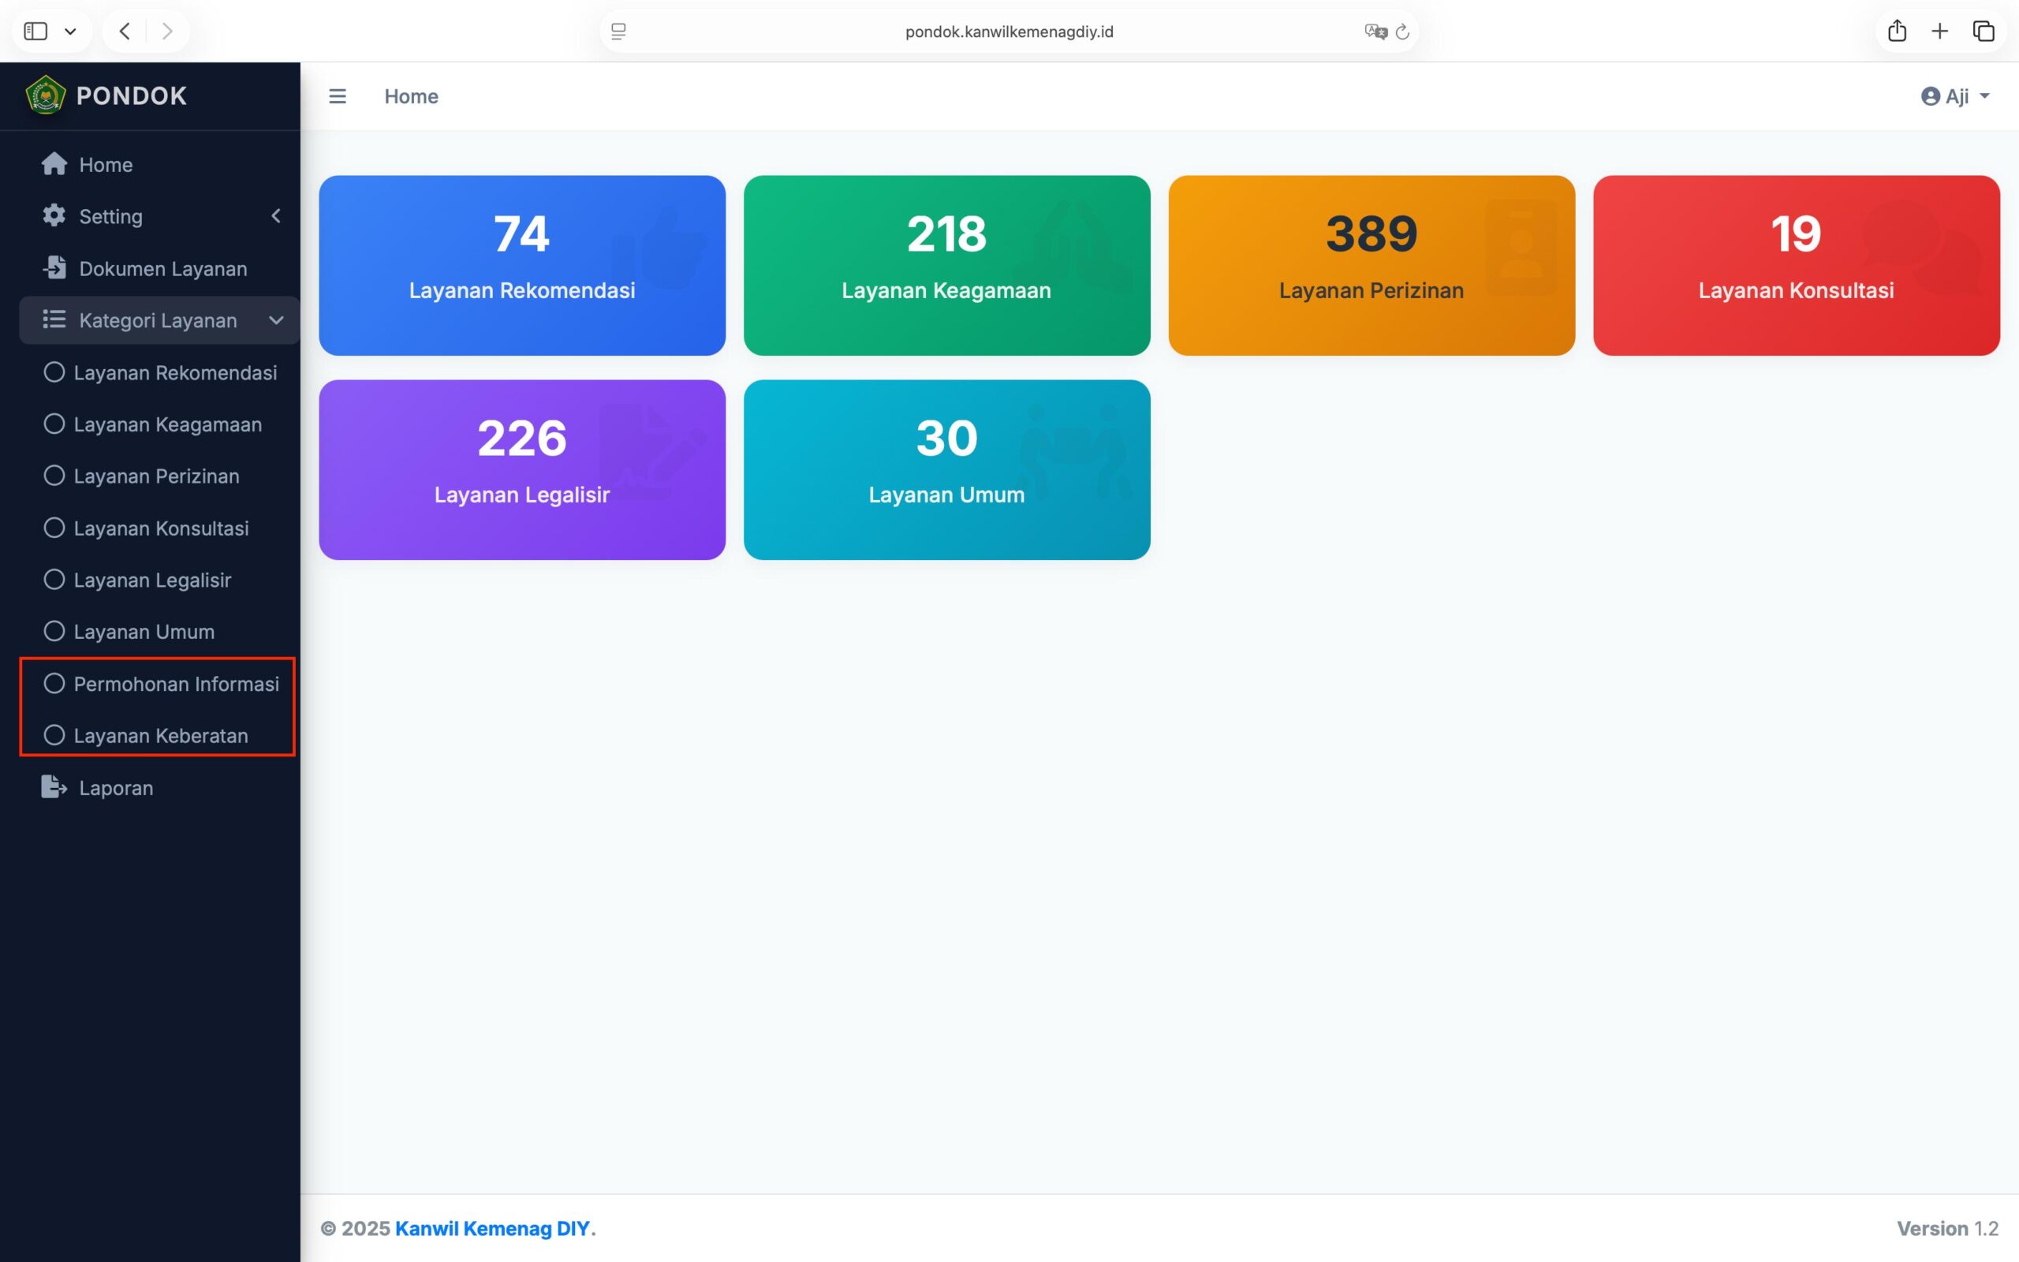Select the Layanan Konsultasi sidebar item
The height and width of the screenshot is (1262, 2019).
tap(159, 528)
